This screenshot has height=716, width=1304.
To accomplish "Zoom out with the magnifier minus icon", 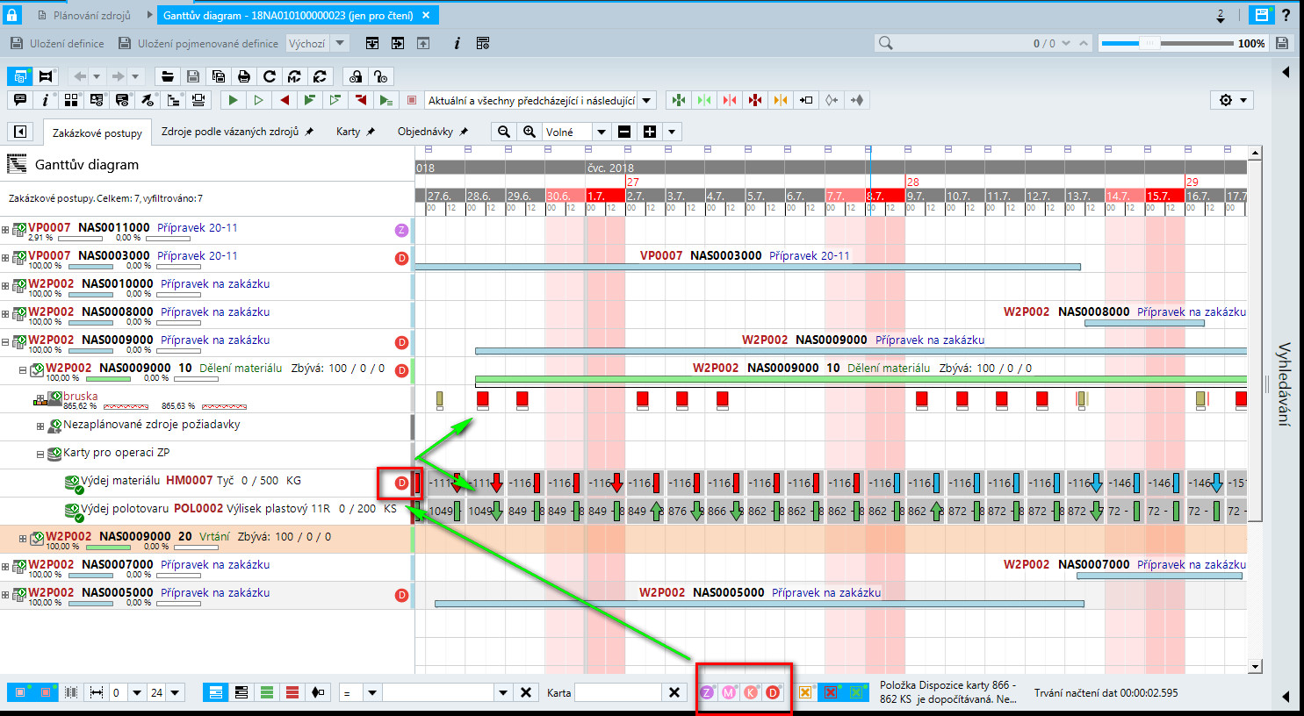I will (503, 132).
